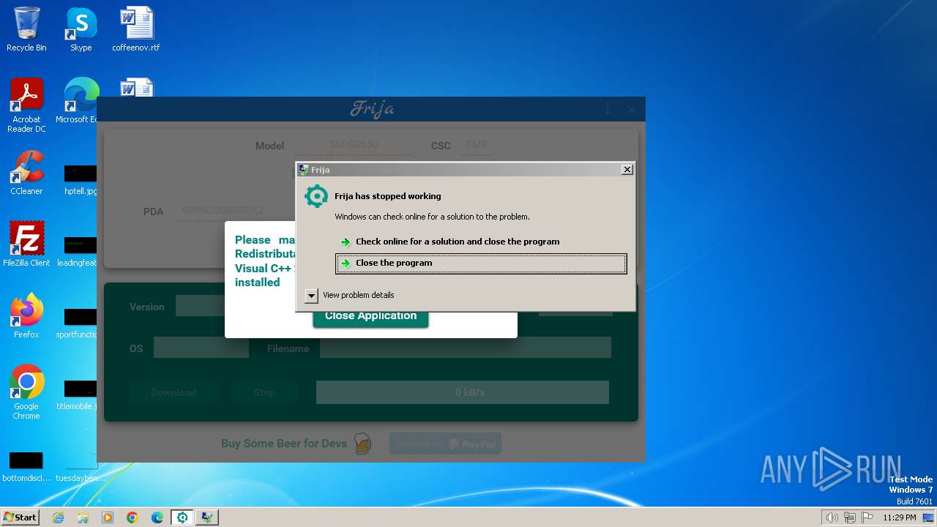The height and width of the screenshot is (527, 937).
Task: Select the hptell.jpg desktop file
Action: point(80,179)
